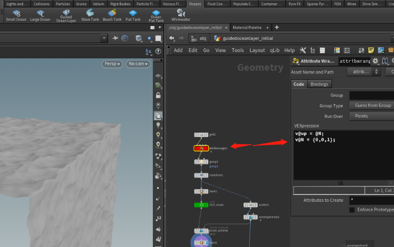394x247 pixels.
Task: Select the Small Ocean shelf tool
Action: tap(16, 15)
